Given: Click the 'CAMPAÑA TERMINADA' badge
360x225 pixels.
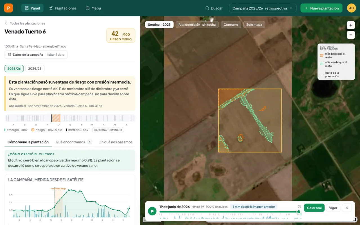Looking at the screenshot, I should tap(108, 130).
